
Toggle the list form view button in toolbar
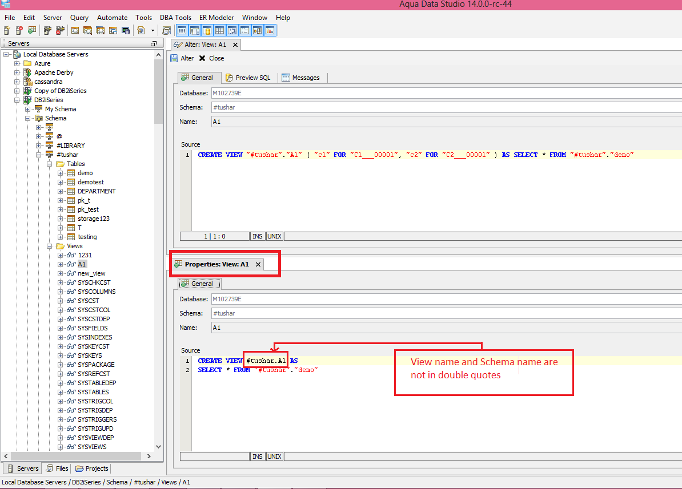coord(245,30)
